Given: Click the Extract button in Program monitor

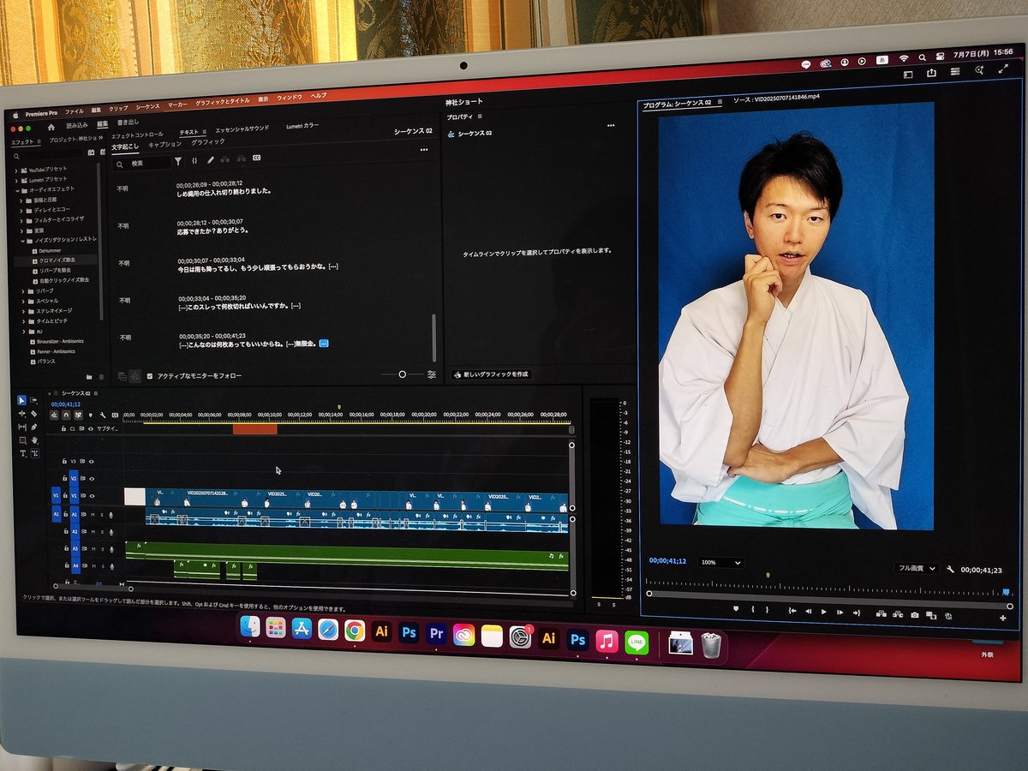Looking at the screenshot, I should [898, 614].
